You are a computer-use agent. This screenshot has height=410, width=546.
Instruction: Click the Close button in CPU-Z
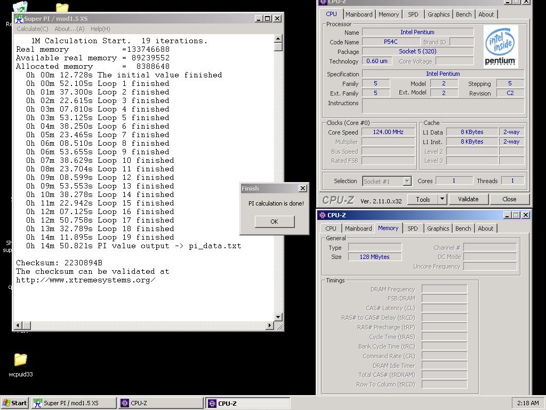click(x=509, y=199)
